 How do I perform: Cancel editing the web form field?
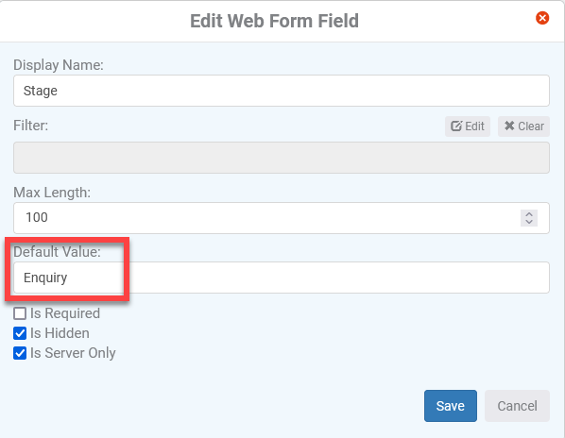[517, 406]
